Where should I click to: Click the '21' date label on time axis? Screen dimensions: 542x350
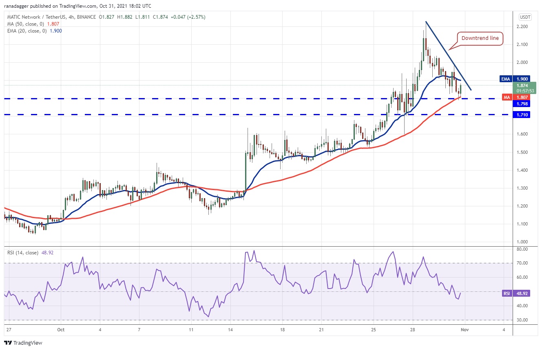click(x=321, y=330)
